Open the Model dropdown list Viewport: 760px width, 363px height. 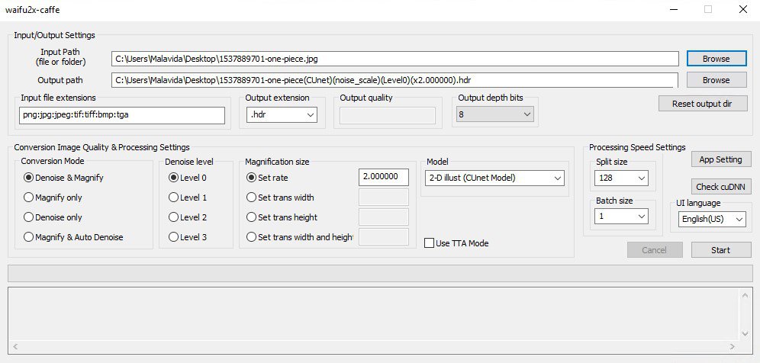point(494,178)
